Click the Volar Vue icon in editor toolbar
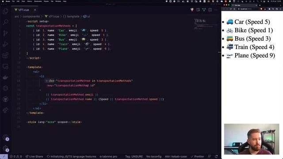Image resolution: width=283 pixels, height=159 pixels. (x=192, y=10)
